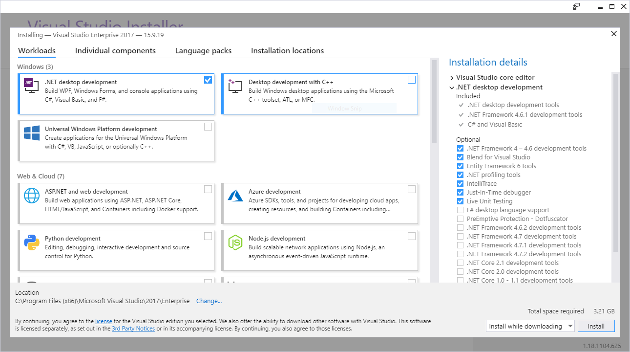
Task: Uncheck Blend for Visual Studio option
Action: (460, 157)
